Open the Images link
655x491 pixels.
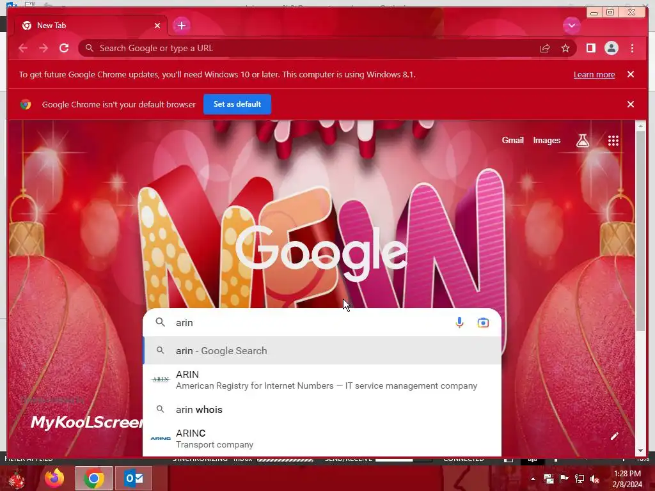pos(546,140)
